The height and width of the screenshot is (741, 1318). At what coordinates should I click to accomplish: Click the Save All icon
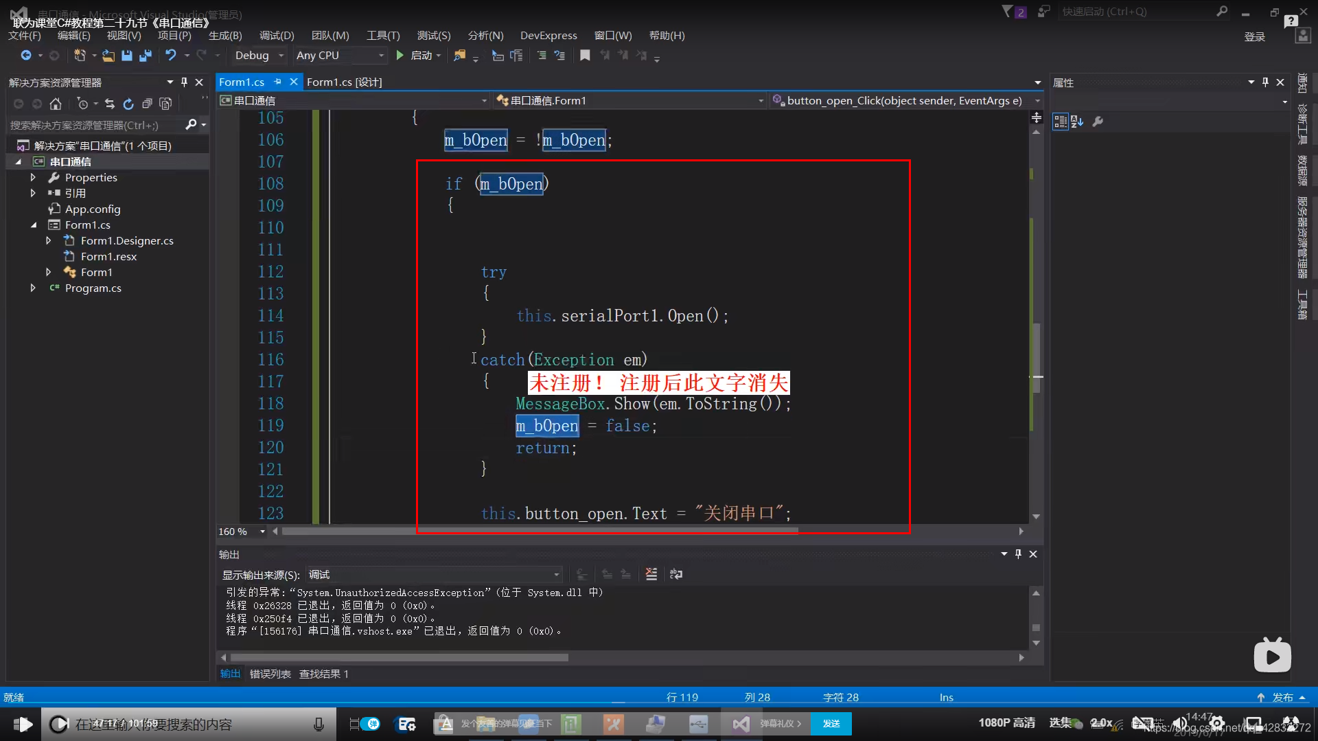click(145, 56)
